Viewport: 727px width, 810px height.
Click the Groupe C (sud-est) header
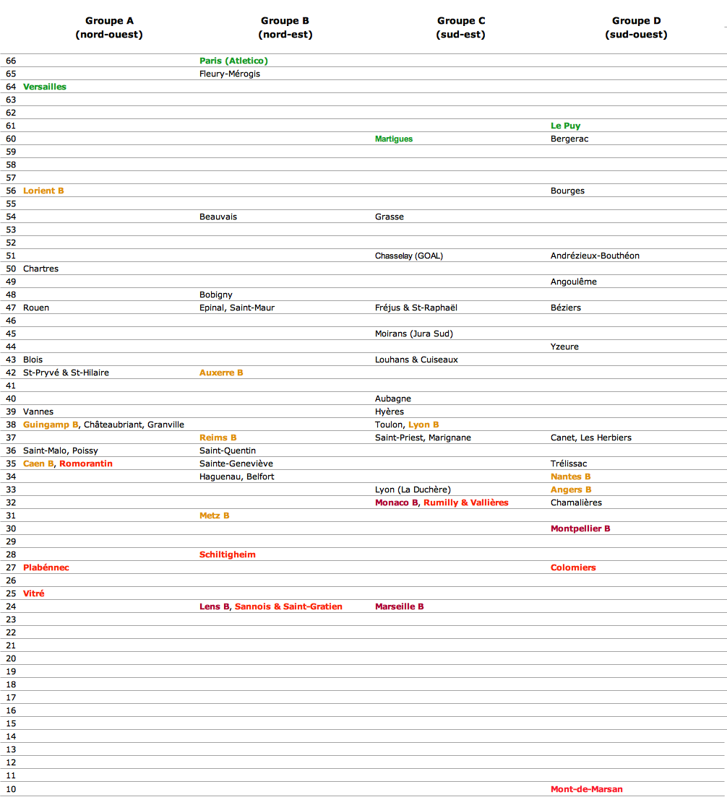tap(461, 27)
